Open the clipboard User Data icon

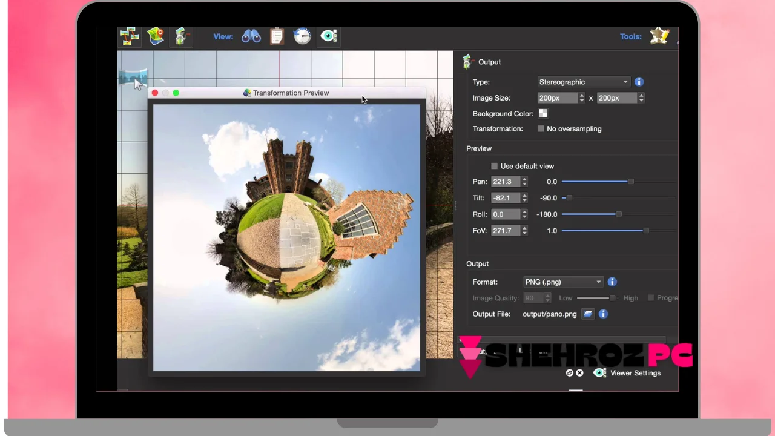277,36
